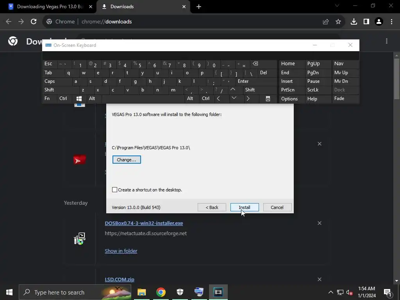Go back with the < Back button
This screenshot has width=400, height=300.
(x=212, y=207)
